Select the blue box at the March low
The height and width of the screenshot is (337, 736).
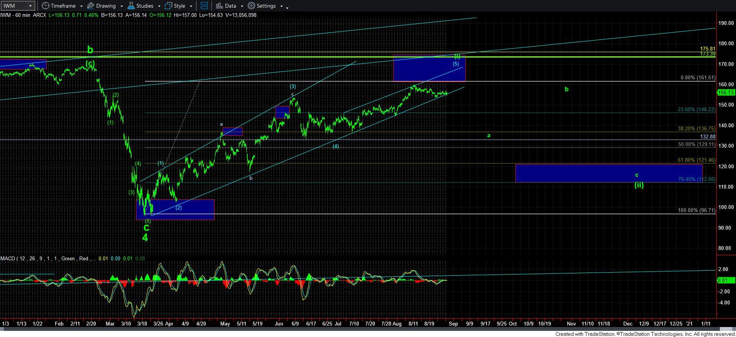175,210
